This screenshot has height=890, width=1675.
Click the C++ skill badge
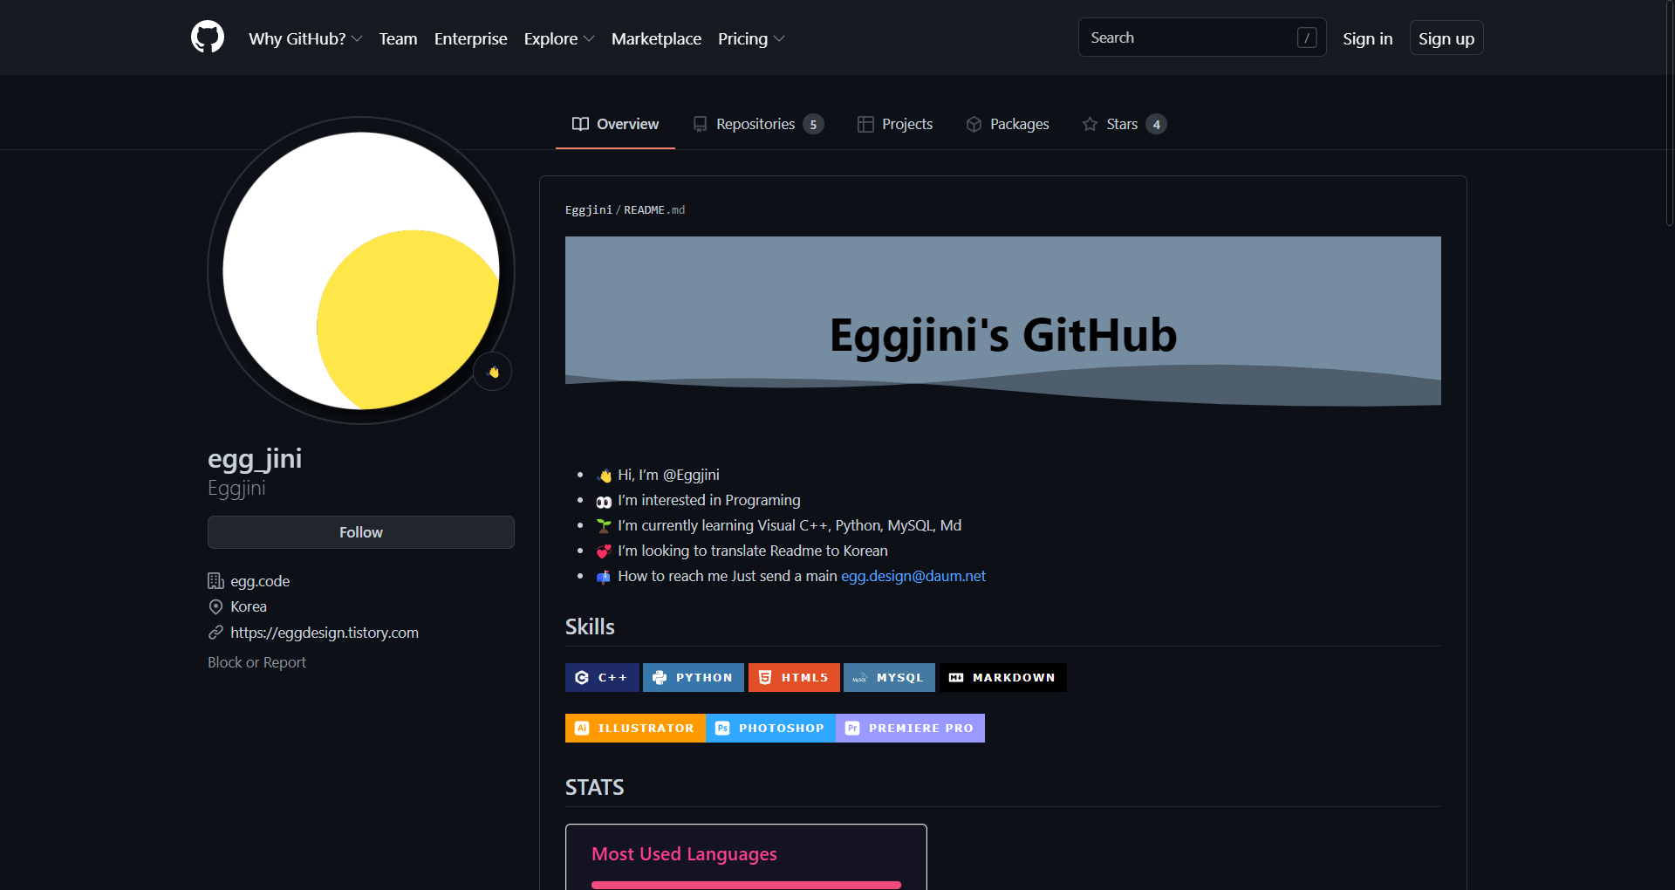(602, 678)
